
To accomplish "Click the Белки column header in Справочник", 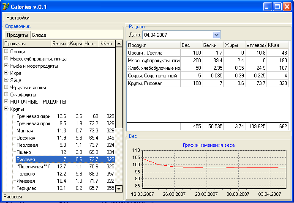I will (59, 44).
